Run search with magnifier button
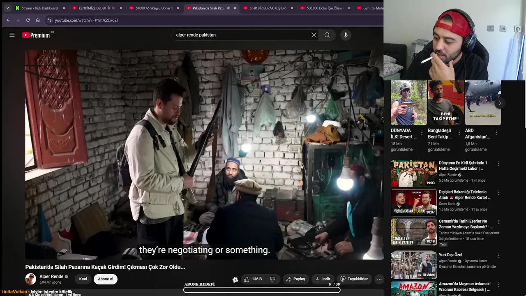 pos(327,35)
